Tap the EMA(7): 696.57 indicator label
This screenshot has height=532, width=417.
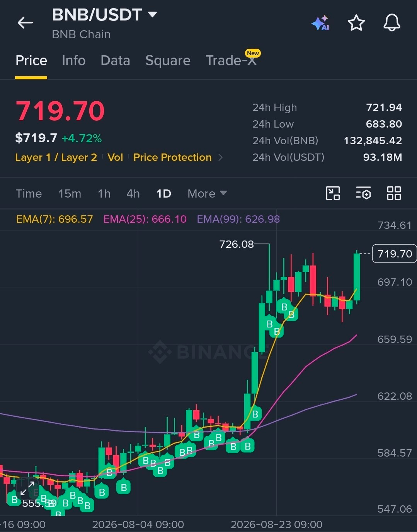pos(54,219)
